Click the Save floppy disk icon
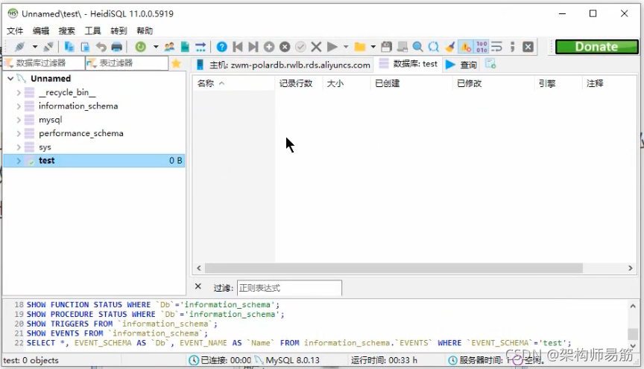 (386, 47)
